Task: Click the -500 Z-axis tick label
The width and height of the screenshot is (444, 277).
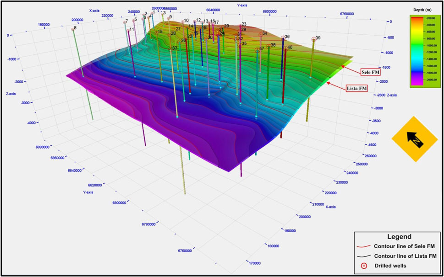Action: point(389,37)
